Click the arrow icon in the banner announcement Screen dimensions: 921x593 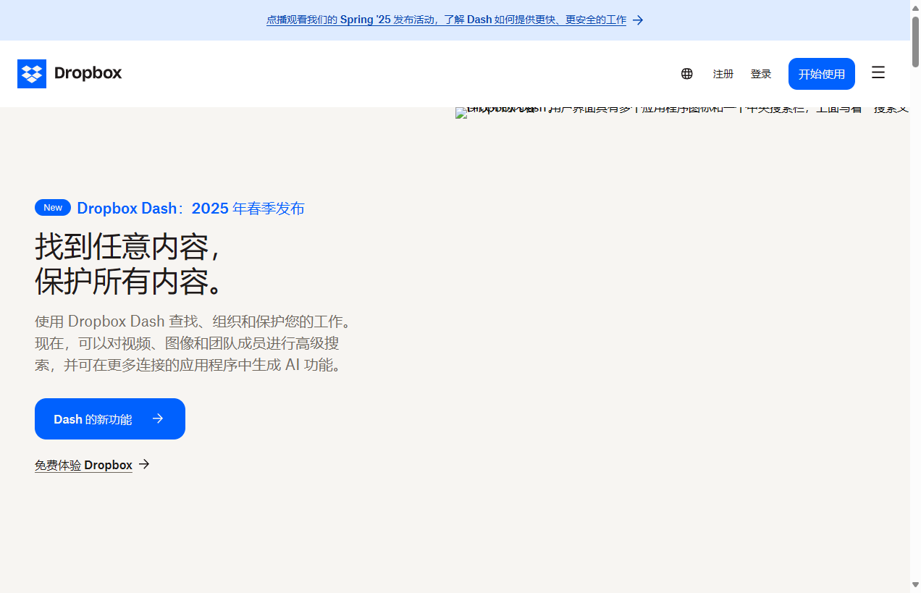tap(638, 20)
